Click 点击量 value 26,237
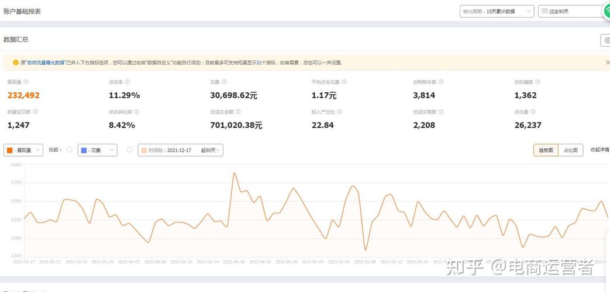The height and width of the screenshot is (292, 610). (528, 126)
